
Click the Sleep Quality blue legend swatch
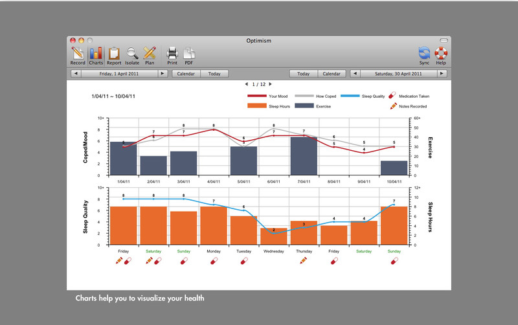[350, 96]
